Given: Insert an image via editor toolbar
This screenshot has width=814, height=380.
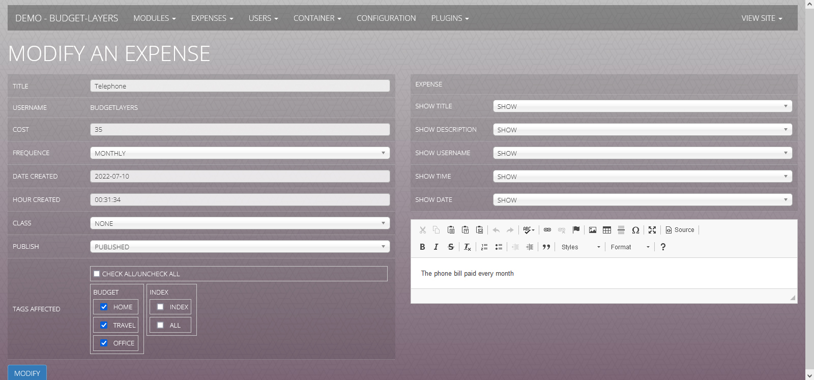Looking at the screenshot, I should (593, 230).
